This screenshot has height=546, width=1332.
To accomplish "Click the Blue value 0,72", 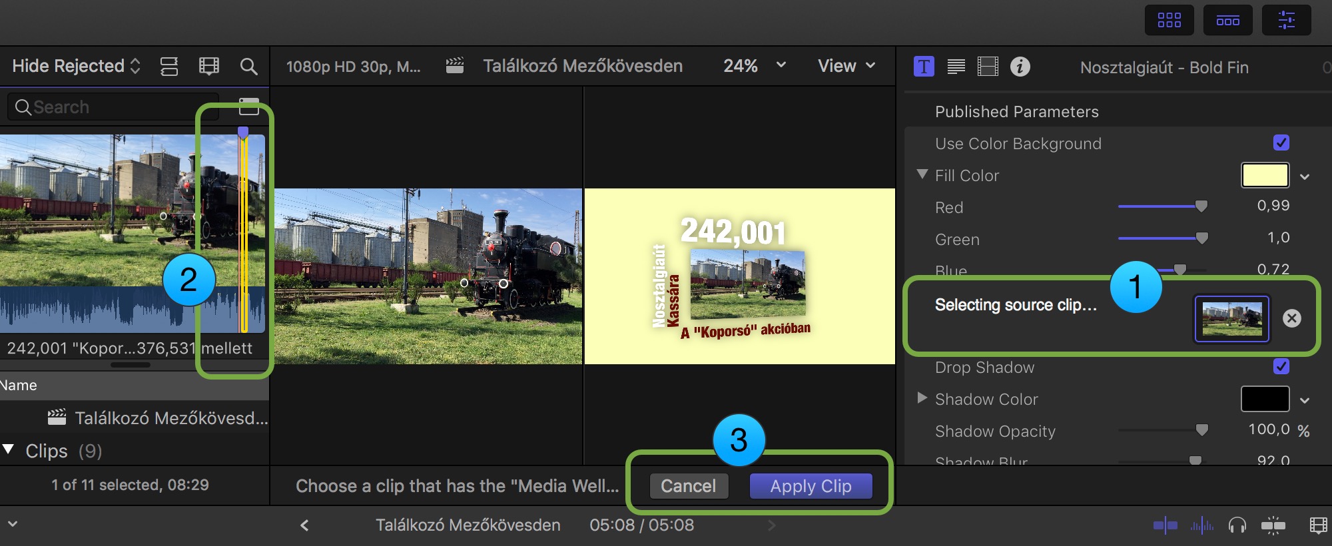I will [x=1273, y=269].
